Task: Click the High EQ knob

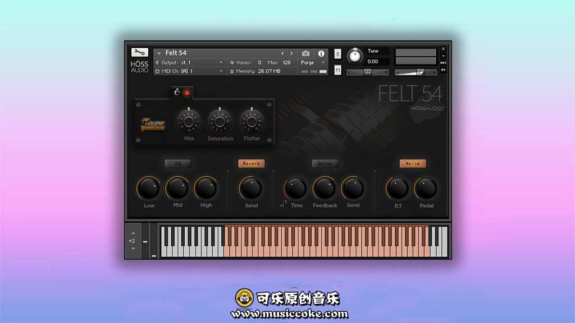Action: [206, 188]
